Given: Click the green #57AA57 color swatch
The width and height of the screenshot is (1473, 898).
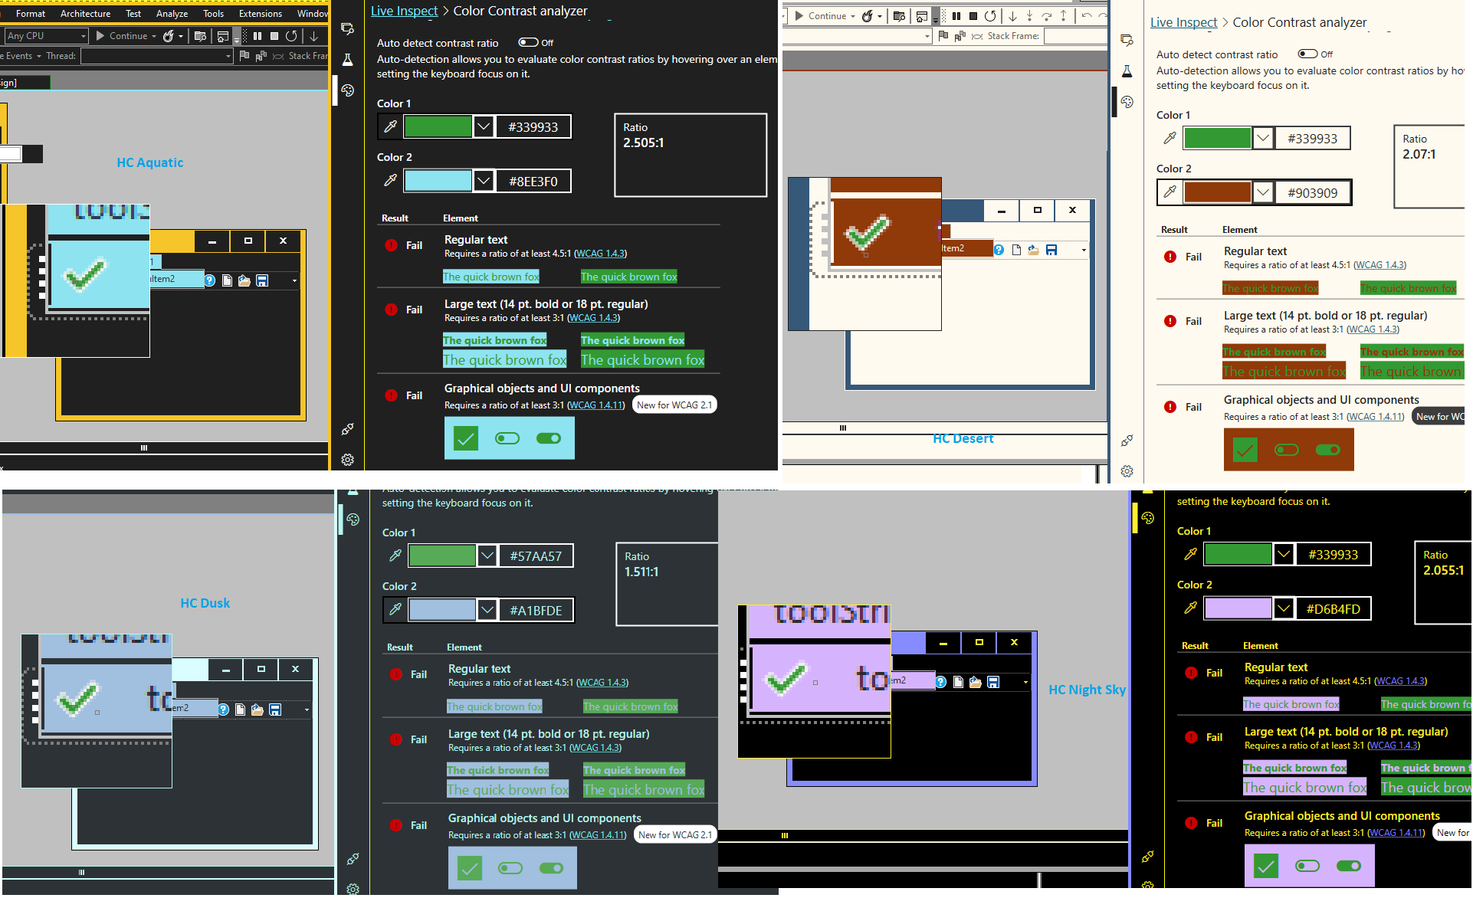Looking at the screenshot, I should [442, 556].
